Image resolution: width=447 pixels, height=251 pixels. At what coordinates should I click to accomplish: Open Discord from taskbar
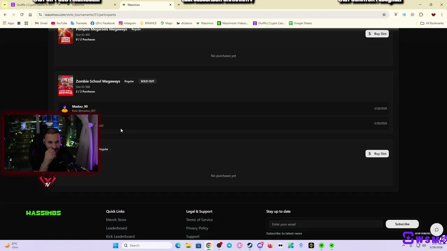pos(260,245)
